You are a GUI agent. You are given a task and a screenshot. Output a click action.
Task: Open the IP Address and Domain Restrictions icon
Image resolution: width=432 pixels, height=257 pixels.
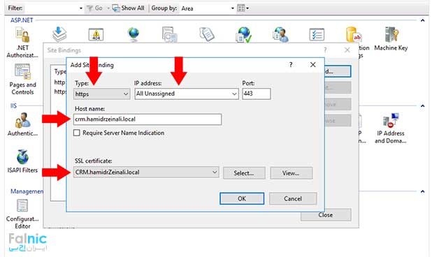click(x=391, y=121)
